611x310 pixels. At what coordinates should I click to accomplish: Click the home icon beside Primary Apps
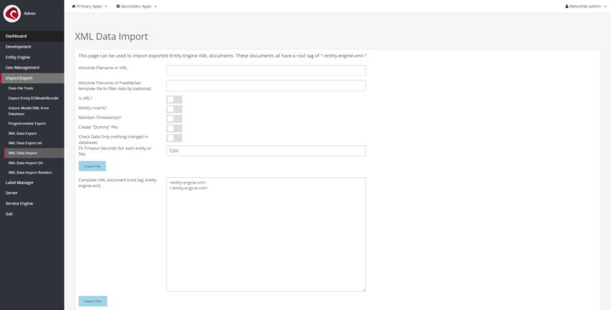tap(74, 6)
